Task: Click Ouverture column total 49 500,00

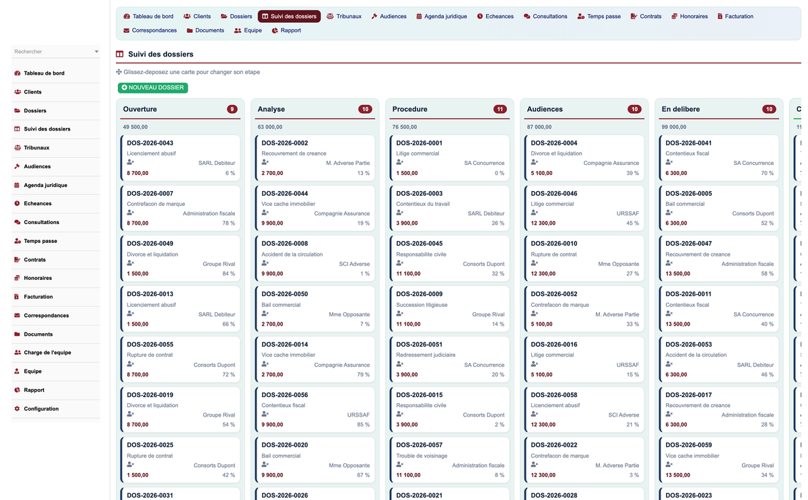Action: 135,127
